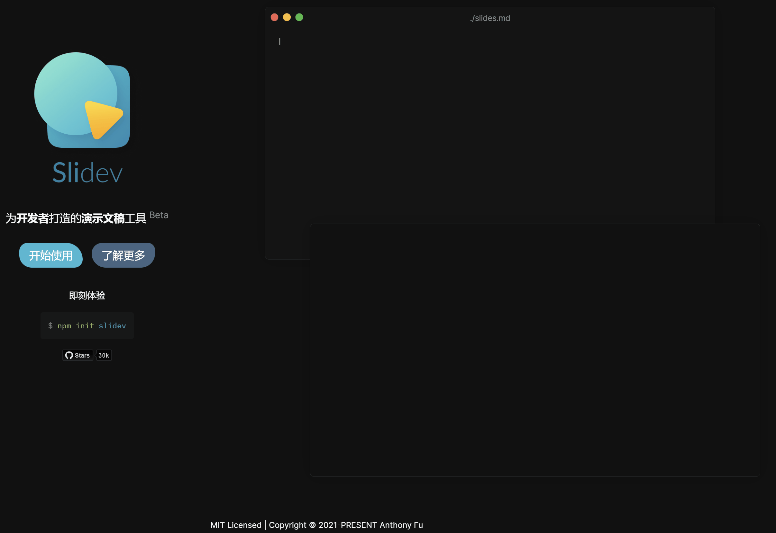Click the Slidev wordmark under the logo
776x533 pixels.
pos(87,173)
